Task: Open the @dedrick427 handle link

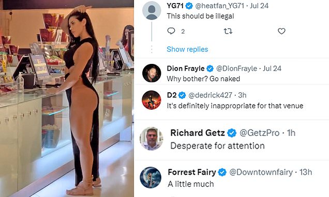Action: 210,95
